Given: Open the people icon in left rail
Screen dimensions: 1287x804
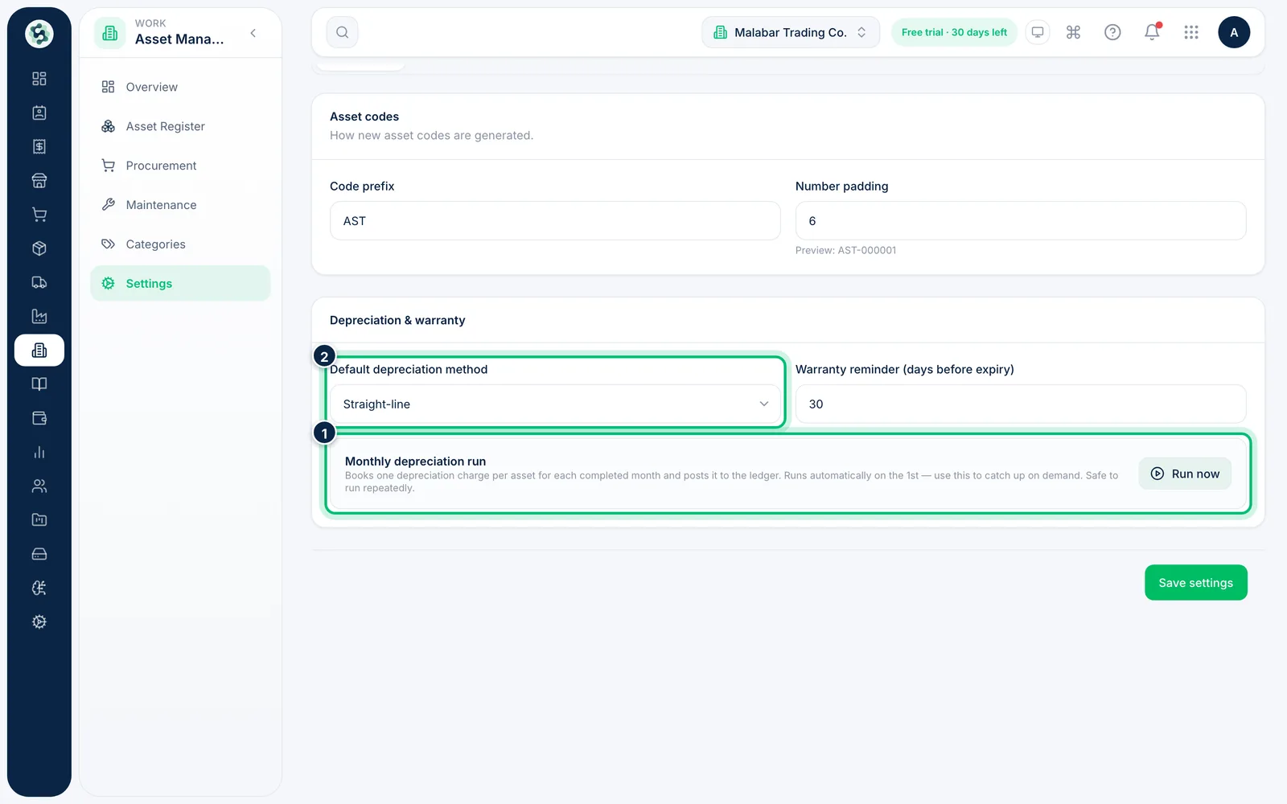Looking at the screenshot, I should tap(39, 486).
